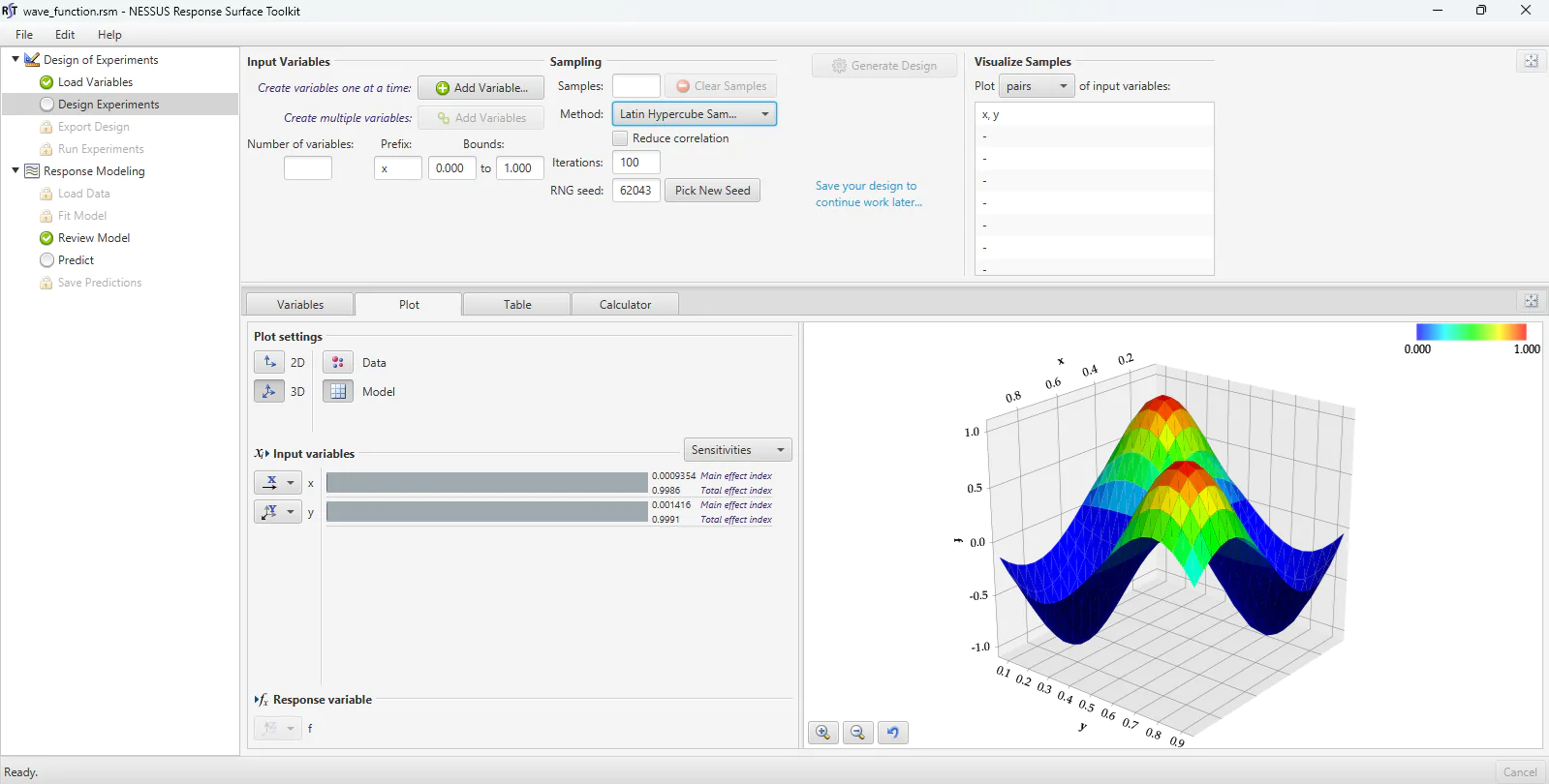
Task: Switch to the Variables tab
Action: pos(300,305)
